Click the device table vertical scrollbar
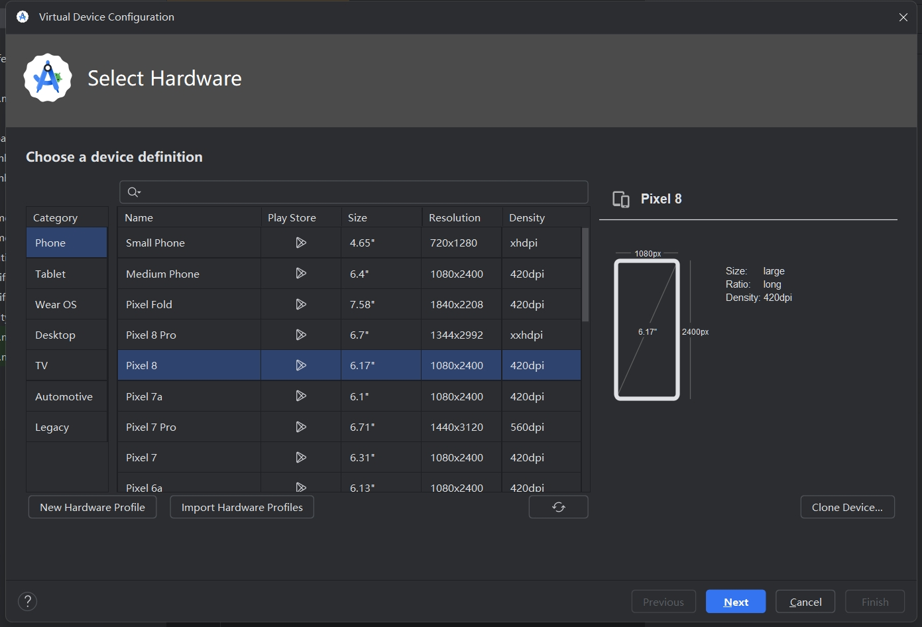Screen dimensions: 922x627 (x=585, y=275)
